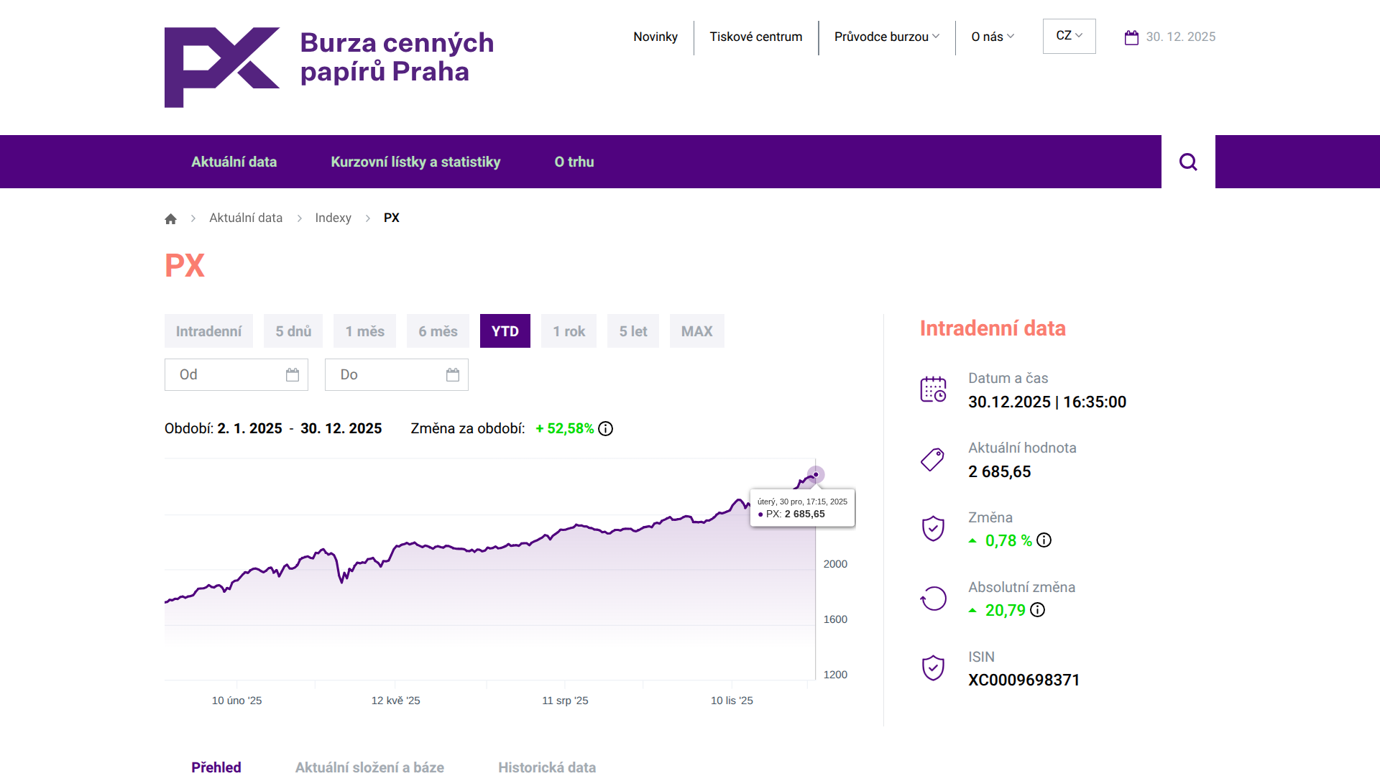Select the 1 měs chart range
This screenshot has width=1380, height=776.
(364, 331)
